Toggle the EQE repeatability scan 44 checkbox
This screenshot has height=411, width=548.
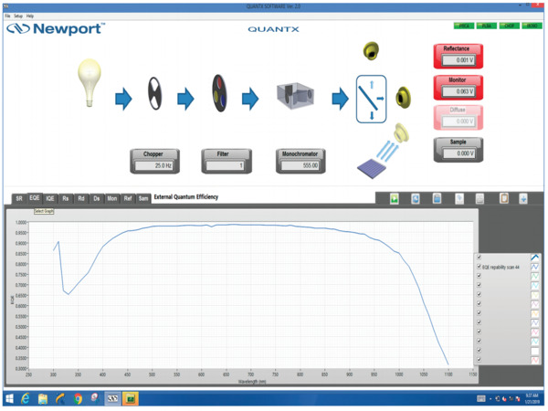(x=479, y=267)
